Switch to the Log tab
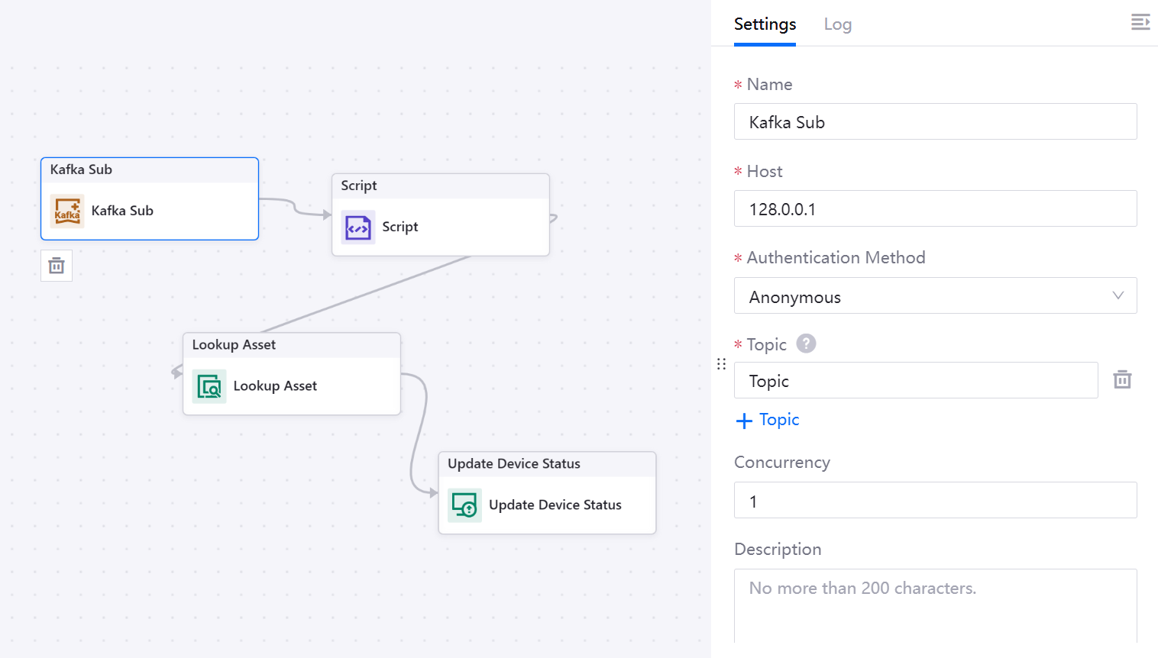Image resolution: width=1158 pixels, height=658 pixels. [837, 24]
